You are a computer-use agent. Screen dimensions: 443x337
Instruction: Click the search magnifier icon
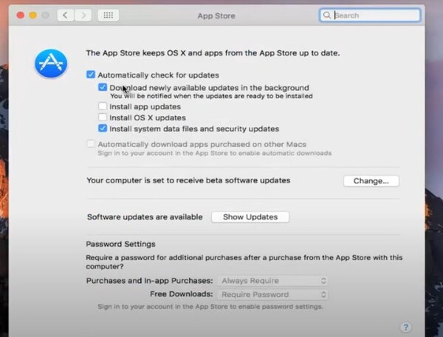[326, 16]
